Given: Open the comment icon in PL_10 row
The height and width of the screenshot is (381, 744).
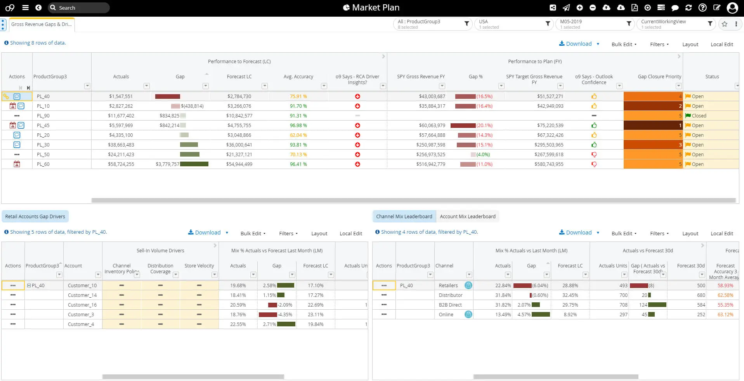Looking at the screenshot, I should point(21,106).
